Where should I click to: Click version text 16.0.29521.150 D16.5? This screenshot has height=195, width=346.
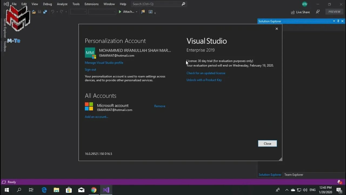click(x=98, y=154)
